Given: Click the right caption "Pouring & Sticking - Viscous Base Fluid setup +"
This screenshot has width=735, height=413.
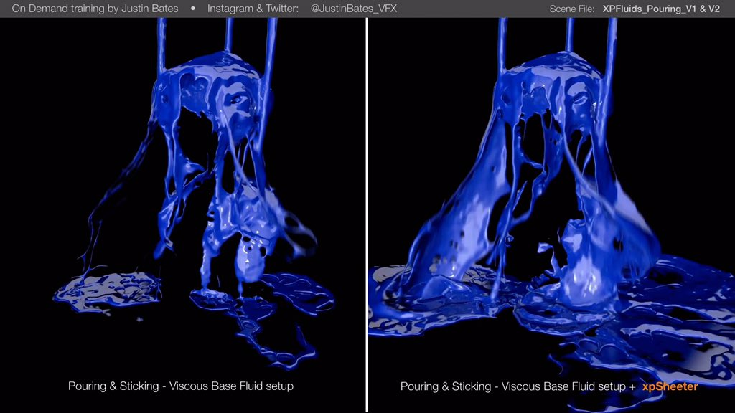Looking at the screenshot, I should 518,386.
